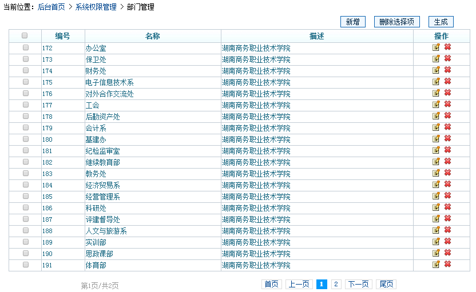Go to 后台首页 breadcrumb link
The image size is (476, 292).
tap(51, 7)
